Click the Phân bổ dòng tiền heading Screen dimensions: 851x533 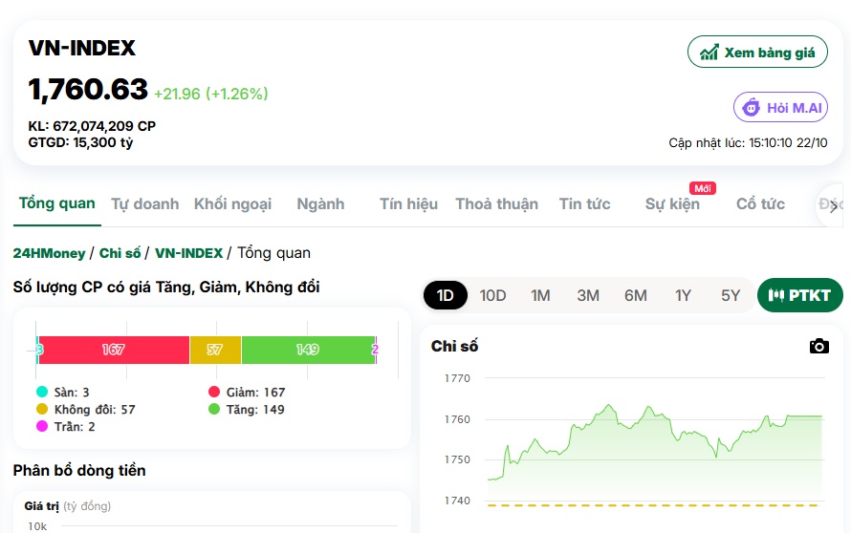(79, 470)
